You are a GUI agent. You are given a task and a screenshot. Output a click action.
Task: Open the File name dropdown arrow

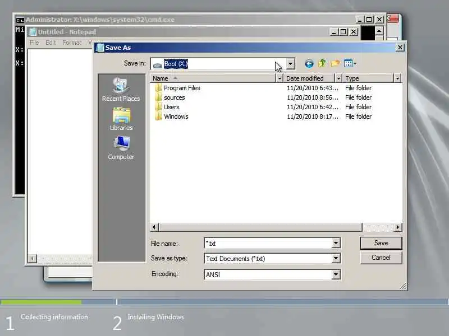(336, 243)
